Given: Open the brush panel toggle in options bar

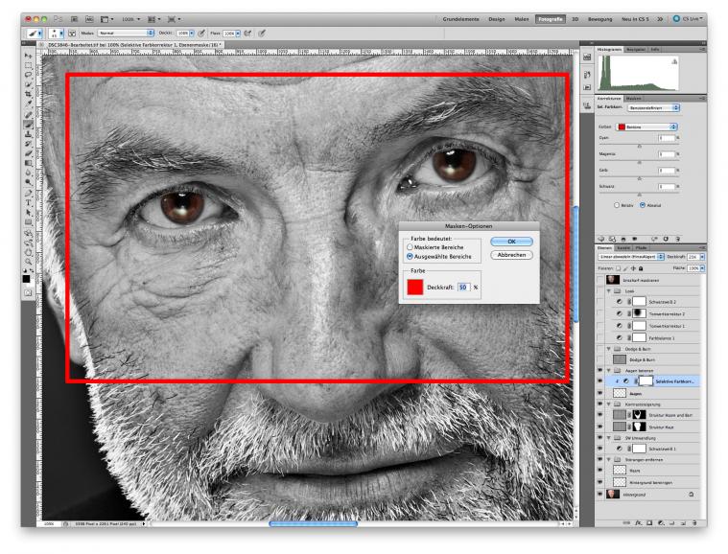Looking at the screenshot, I should 72,34.
